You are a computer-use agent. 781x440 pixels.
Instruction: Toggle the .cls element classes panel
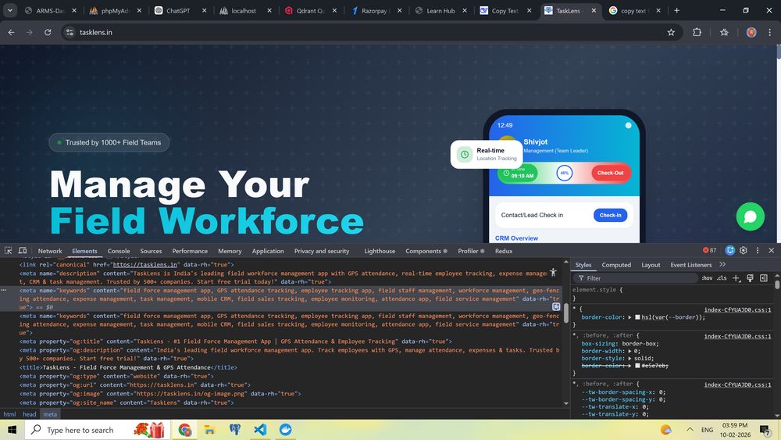[x=722, y=278]
